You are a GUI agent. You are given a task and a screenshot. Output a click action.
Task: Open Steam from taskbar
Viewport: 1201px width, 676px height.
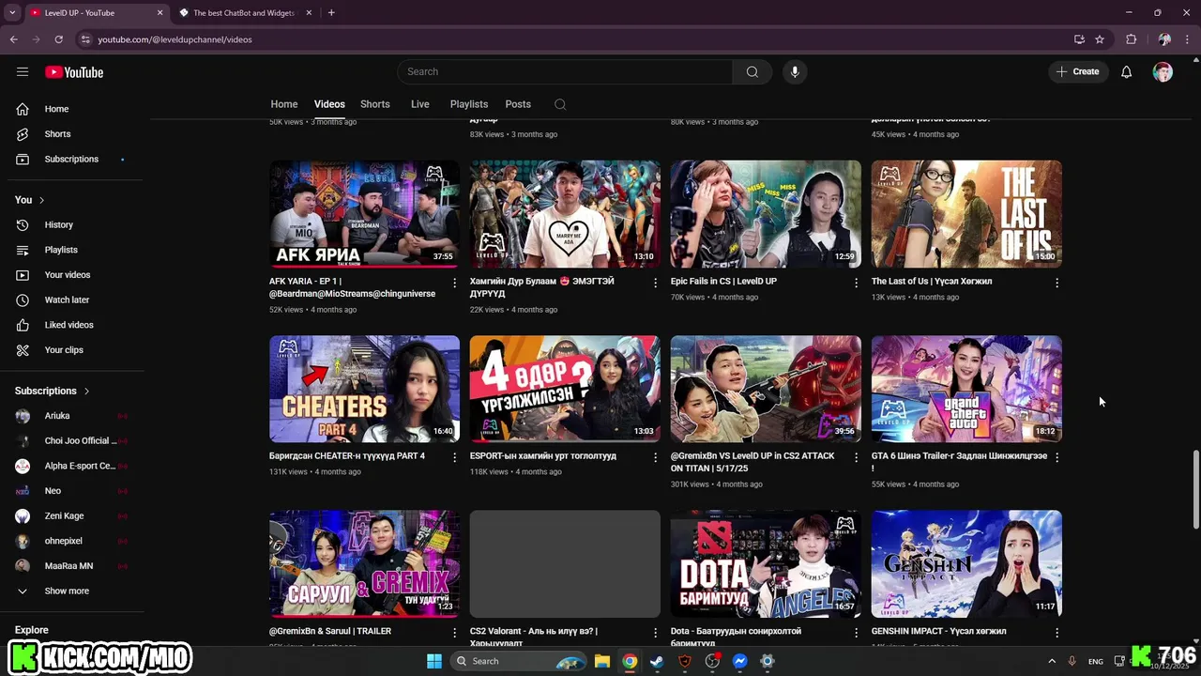tap(657, 661)
